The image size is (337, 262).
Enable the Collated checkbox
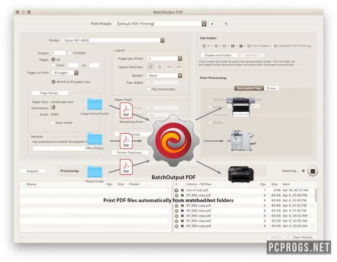pos(70,53)
